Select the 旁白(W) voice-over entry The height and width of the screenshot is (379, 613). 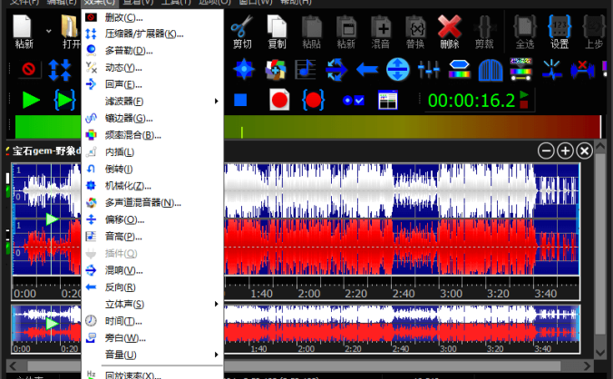coord(152,338)
